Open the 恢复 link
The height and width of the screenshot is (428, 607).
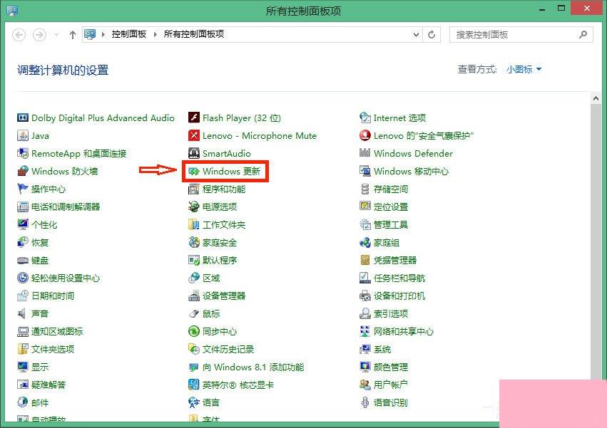point(40,242)
